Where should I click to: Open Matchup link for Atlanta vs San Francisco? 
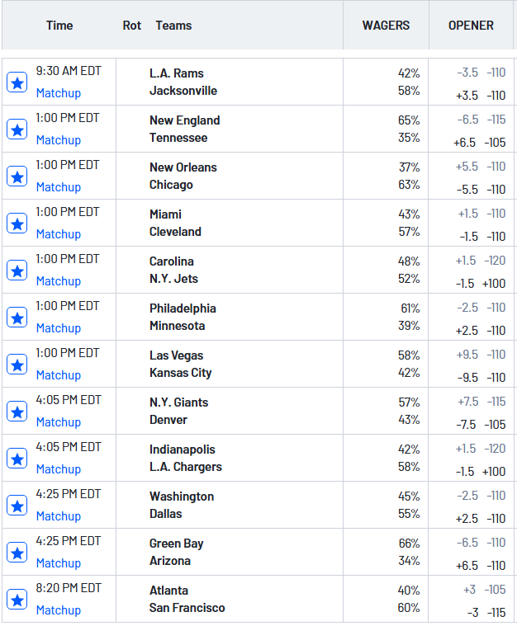coord(58,610)
